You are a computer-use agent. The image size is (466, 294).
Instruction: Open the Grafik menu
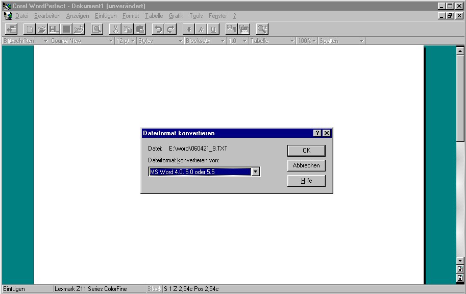tap(176, 16)
